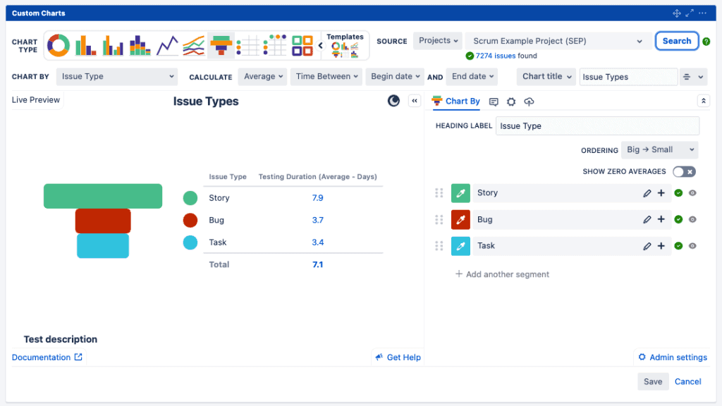Open the gear settings tab icon
722x406 pixels.
511,101
